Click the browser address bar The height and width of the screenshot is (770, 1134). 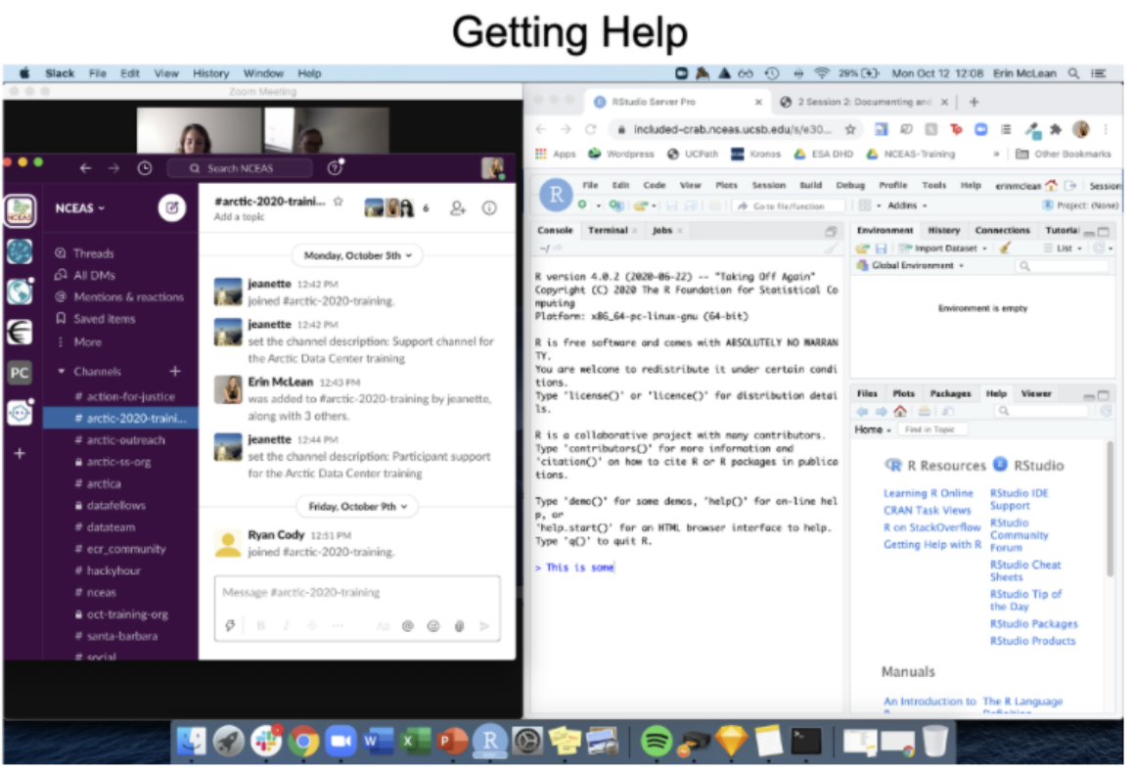(733, 129)
